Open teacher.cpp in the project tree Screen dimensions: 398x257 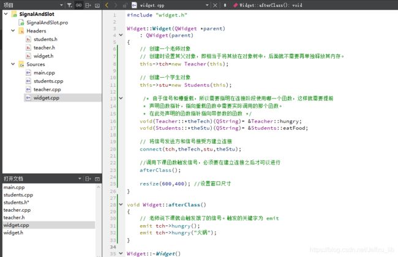[x=47, y=89]
